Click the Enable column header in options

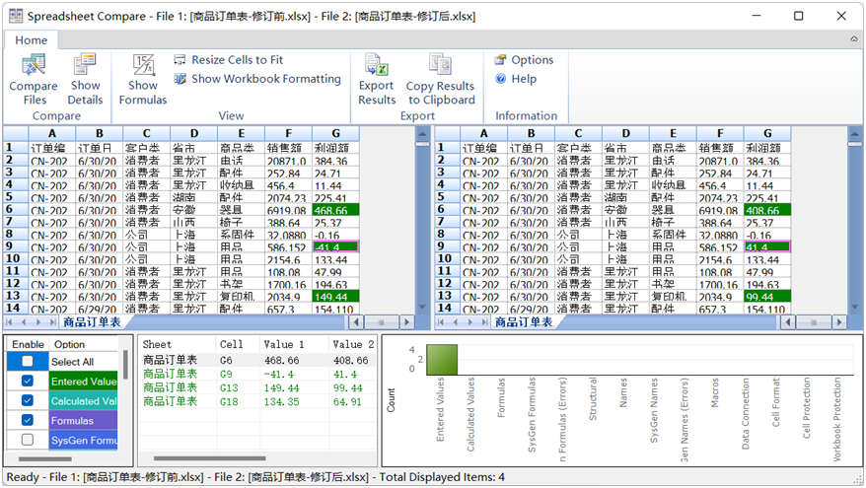[x=28, y=344]
